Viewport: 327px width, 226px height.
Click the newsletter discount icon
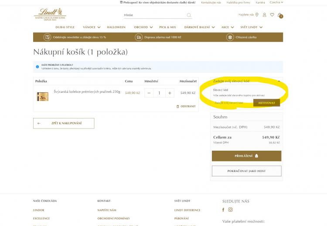(x=48, y=37)
